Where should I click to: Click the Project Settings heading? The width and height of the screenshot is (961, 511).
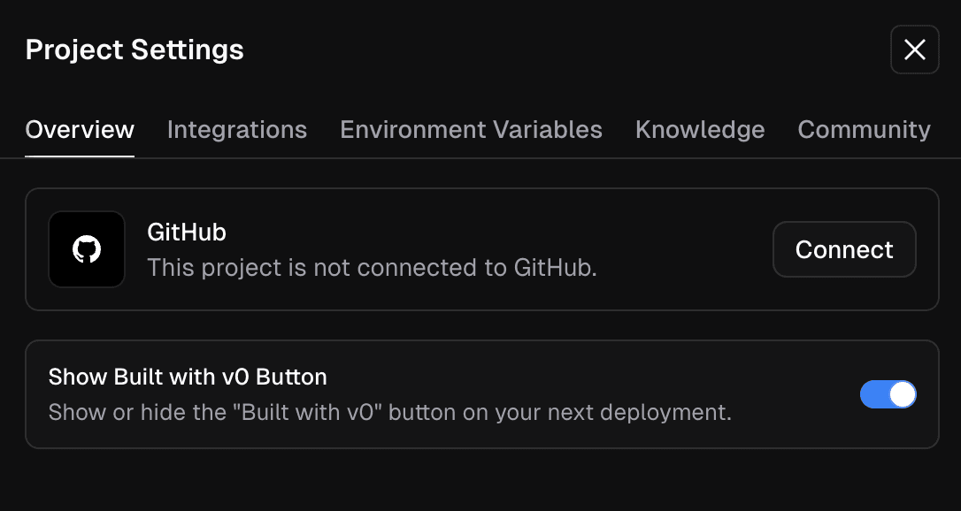click(x=135, y=50)
